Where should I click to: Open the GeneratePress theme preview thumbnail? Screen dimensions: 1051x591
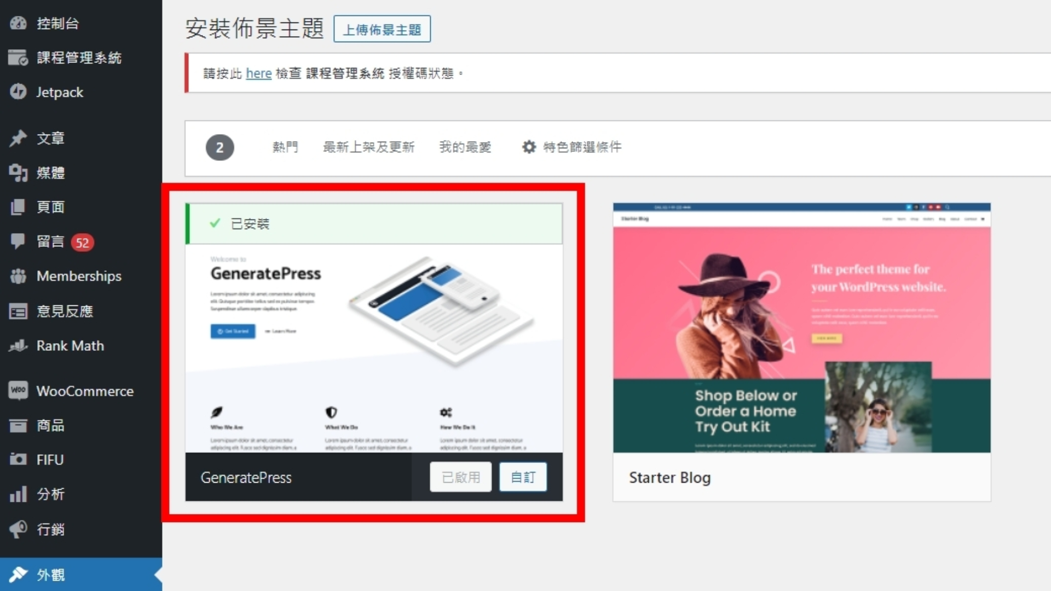tap(374, 348)
